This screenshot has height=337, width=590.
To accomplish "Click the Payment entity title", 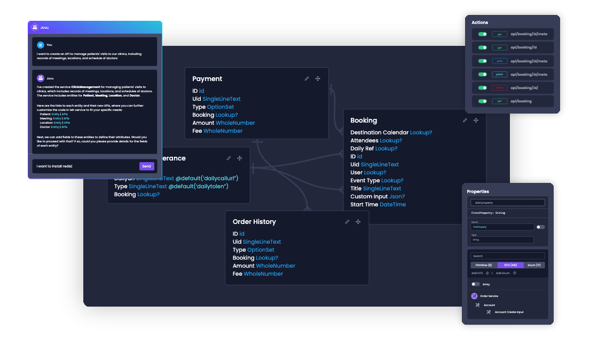I will point(207,79).
